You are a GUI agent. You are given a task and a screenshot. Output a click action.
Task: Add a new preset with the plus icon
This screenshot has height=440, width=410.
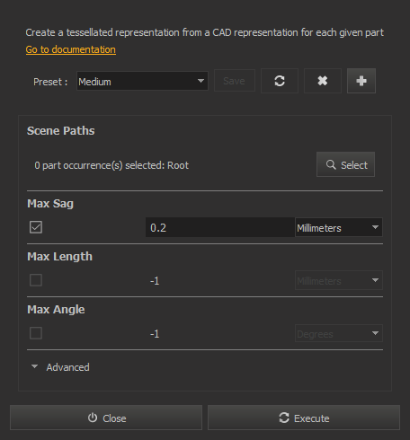point(361,81)
